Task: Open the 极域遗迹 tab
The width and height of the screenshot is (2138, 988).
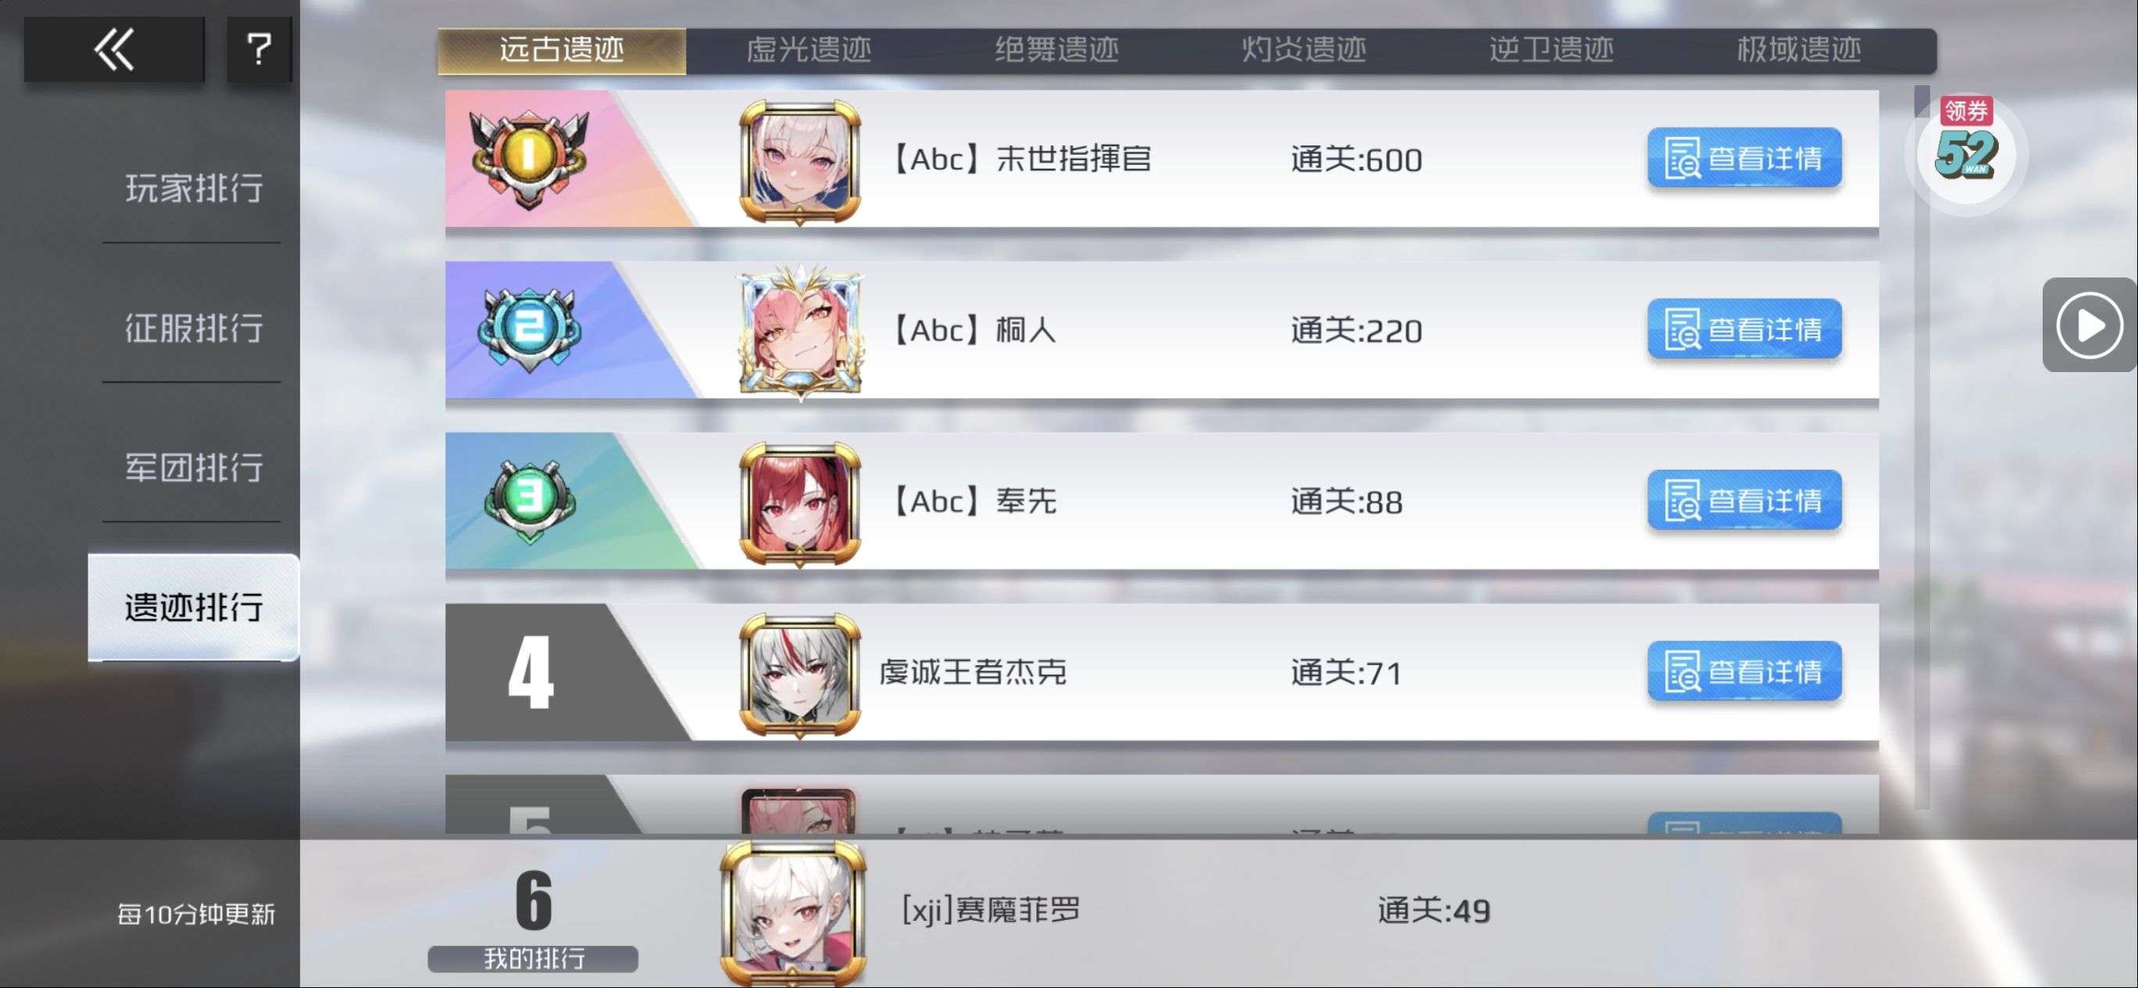Action: (x=1799, y=50)
